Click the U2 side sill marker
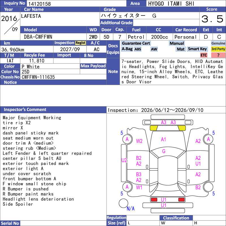 (x=124, y=160)
